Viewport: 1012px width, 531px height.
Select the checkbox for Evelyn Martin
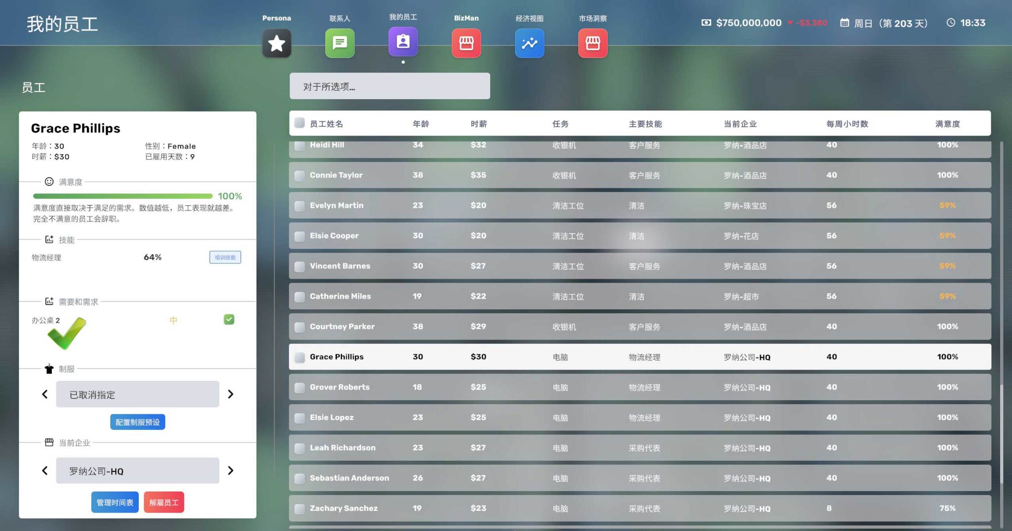point(300,206)
